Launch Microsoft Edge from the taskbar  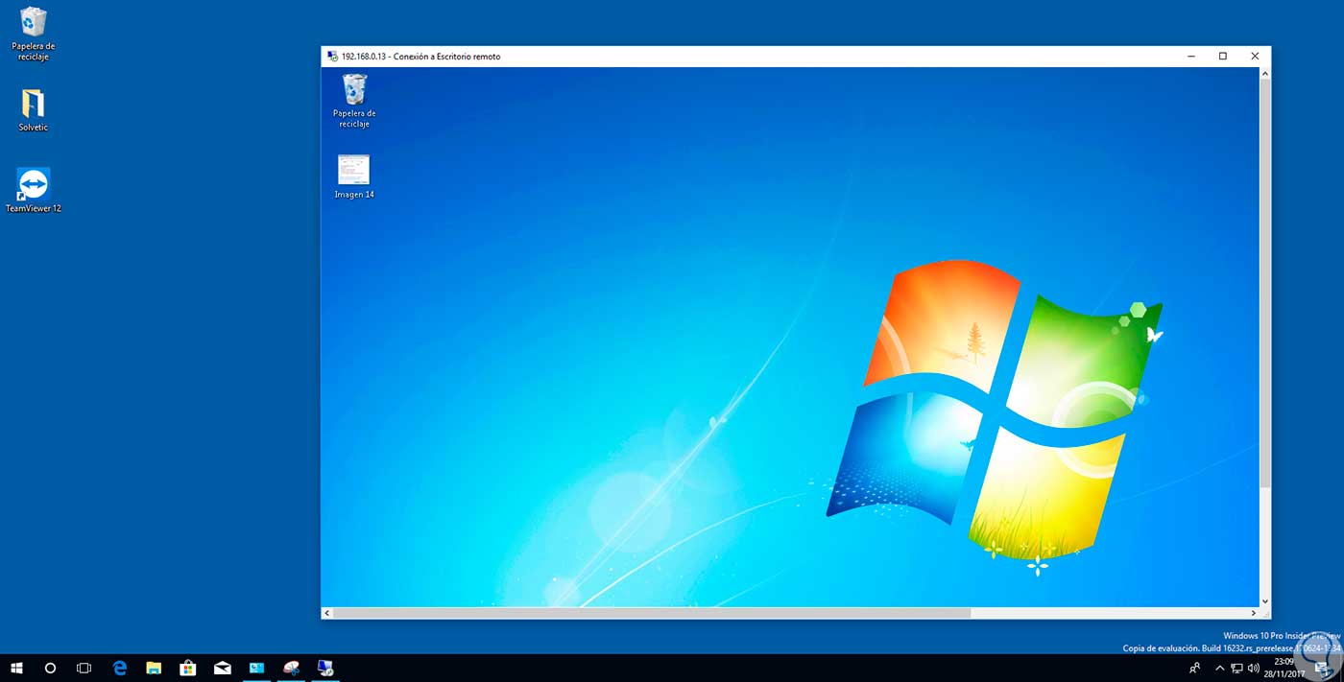pos(120,668)
